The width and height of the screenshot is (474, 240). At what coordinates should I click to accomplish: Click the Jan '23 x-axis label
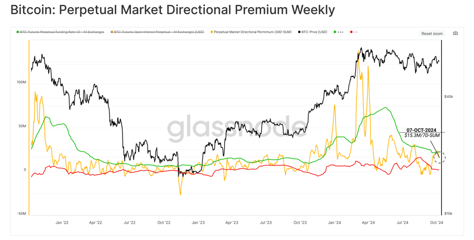pos(198,223)
